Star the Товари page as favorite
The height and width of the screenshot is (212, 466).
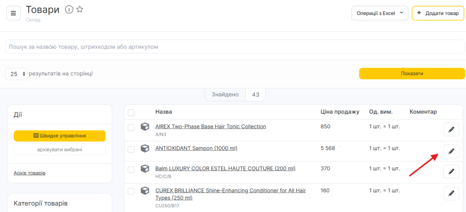(x=80, y=10)
